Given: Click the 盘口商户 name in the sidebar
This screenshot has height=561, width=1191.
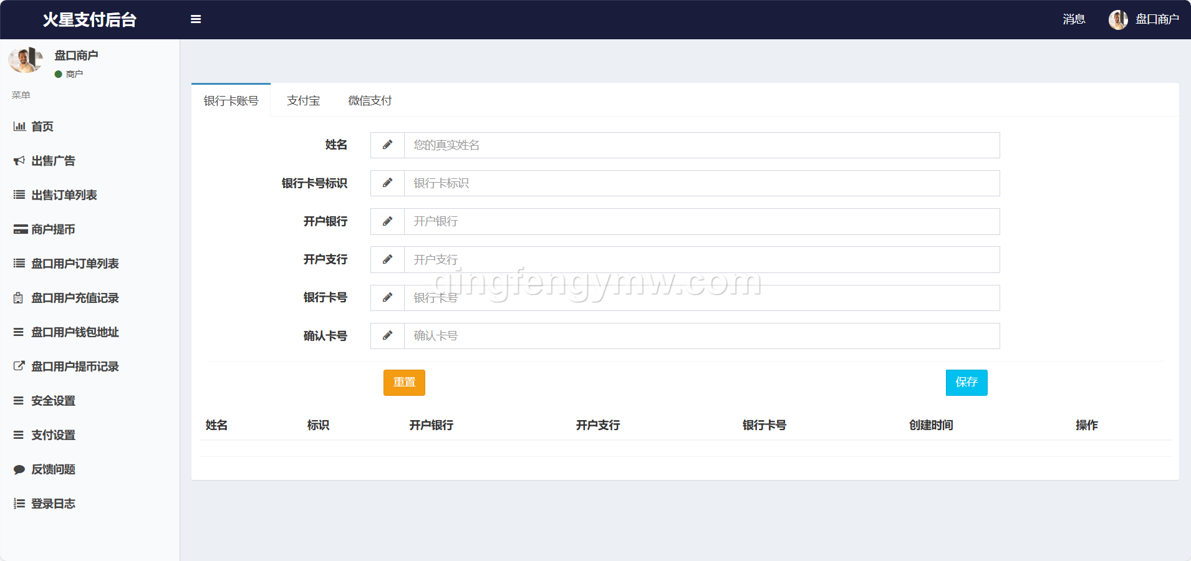Looking at the screenshot, I should click(x=76, y=55).
